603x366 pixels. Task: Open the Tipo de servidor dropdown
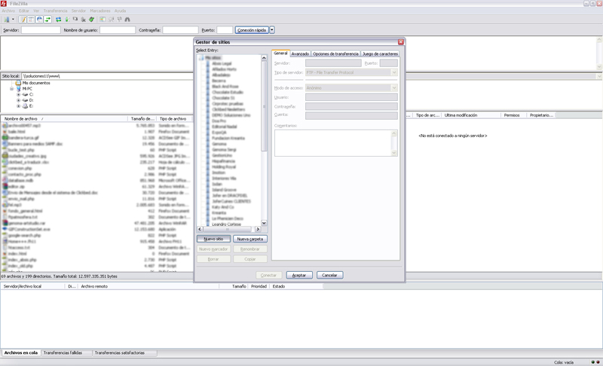coord(351,72)
